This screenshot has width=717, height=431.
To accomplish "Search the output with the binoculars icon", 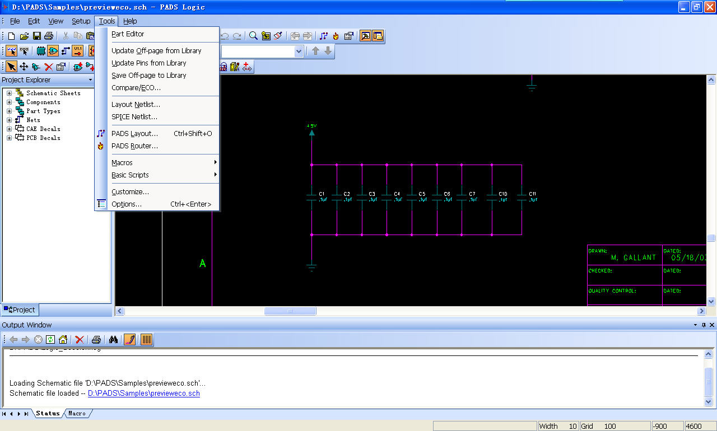I will click(x=113, y=339).
